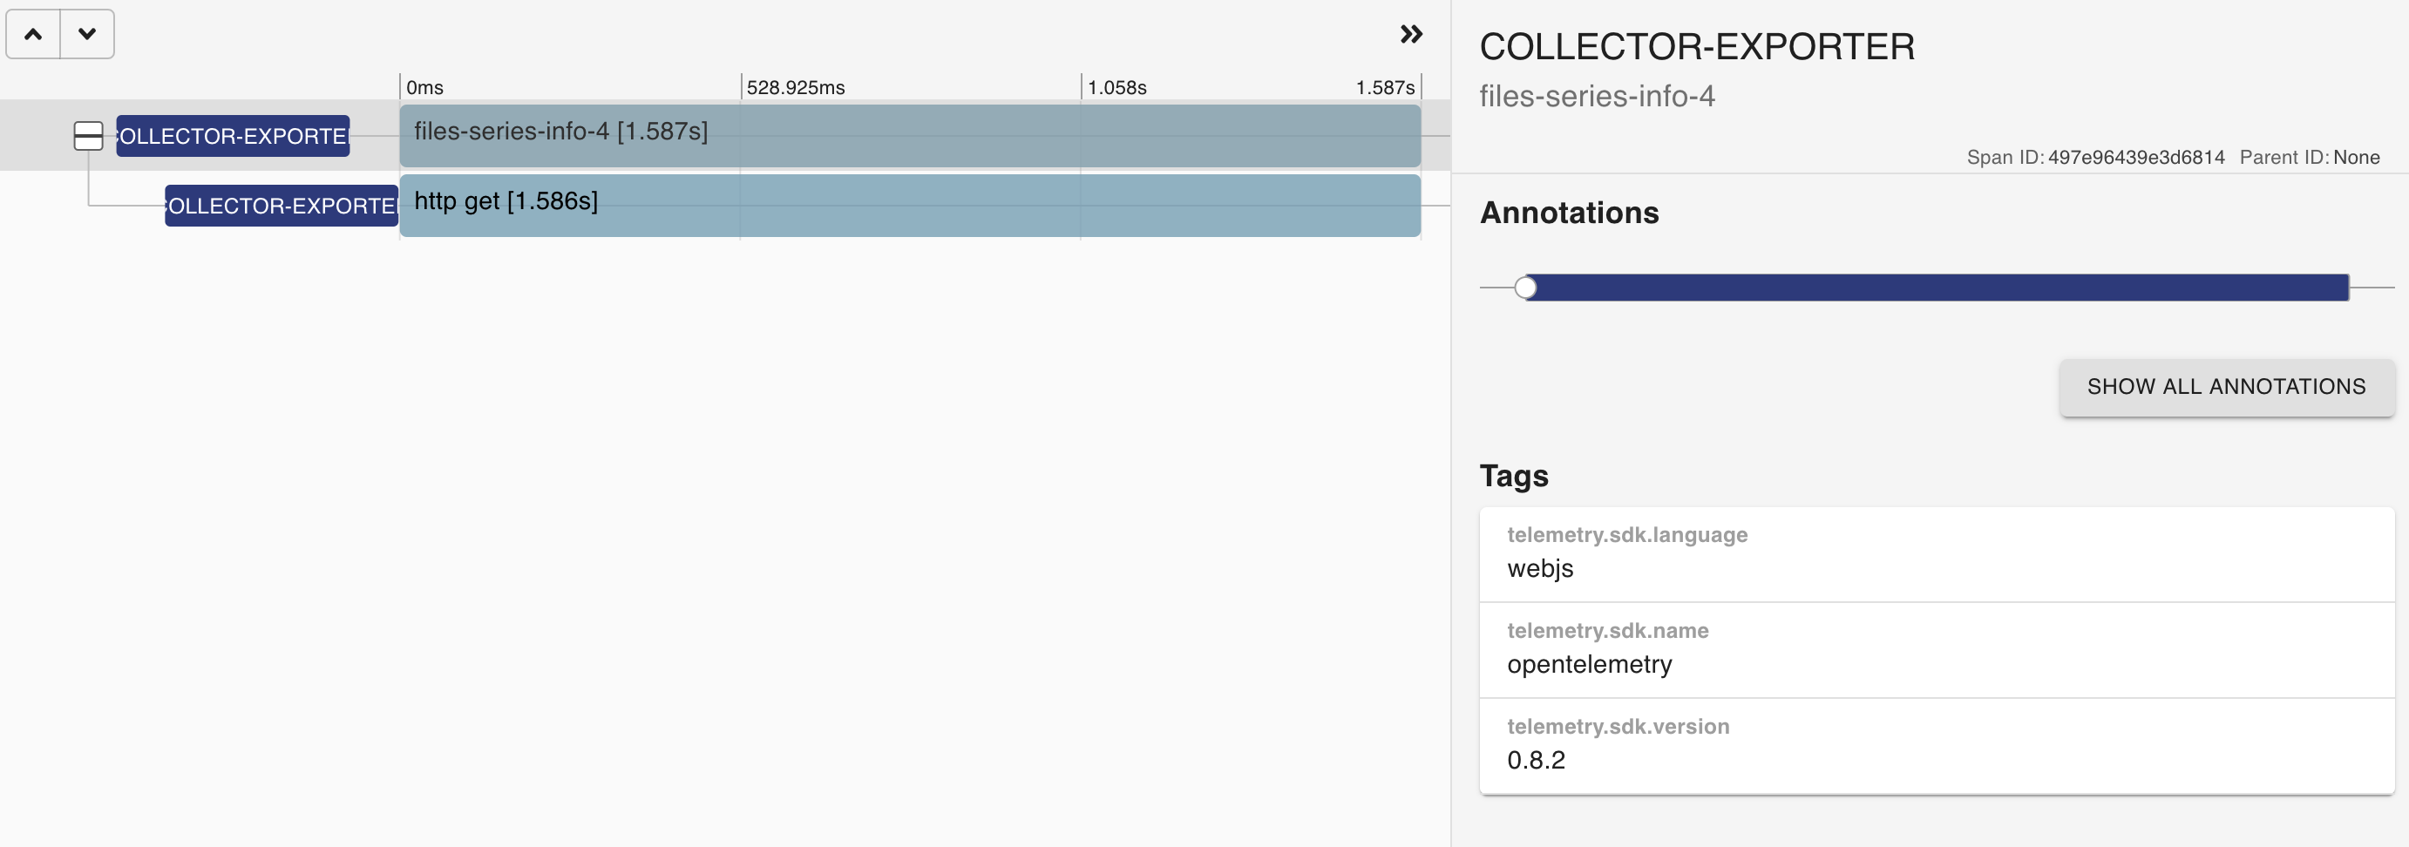The width and height of the screenshot is (2409, 847).
Task: Click the Span ID value 497e96439e3d6814
Action: click(2136, 158)
